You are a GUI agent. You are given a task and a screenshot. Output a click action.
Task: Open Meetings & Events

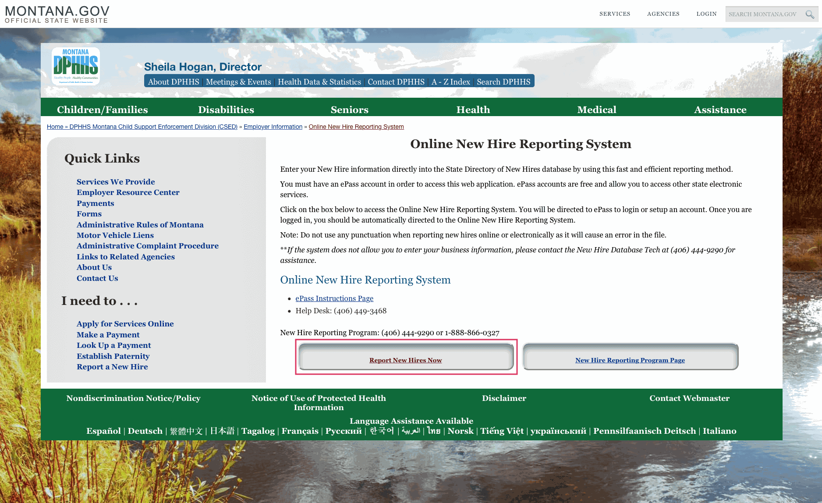click(238, 82)
